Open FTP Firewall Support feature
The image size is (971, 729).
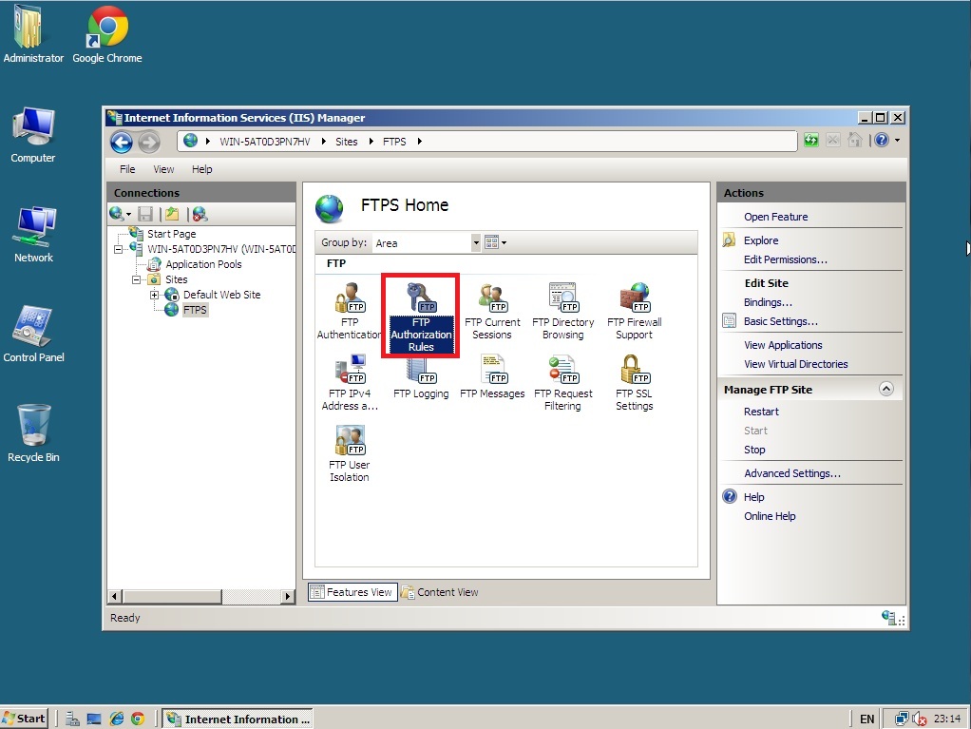(x=634, y=311)
